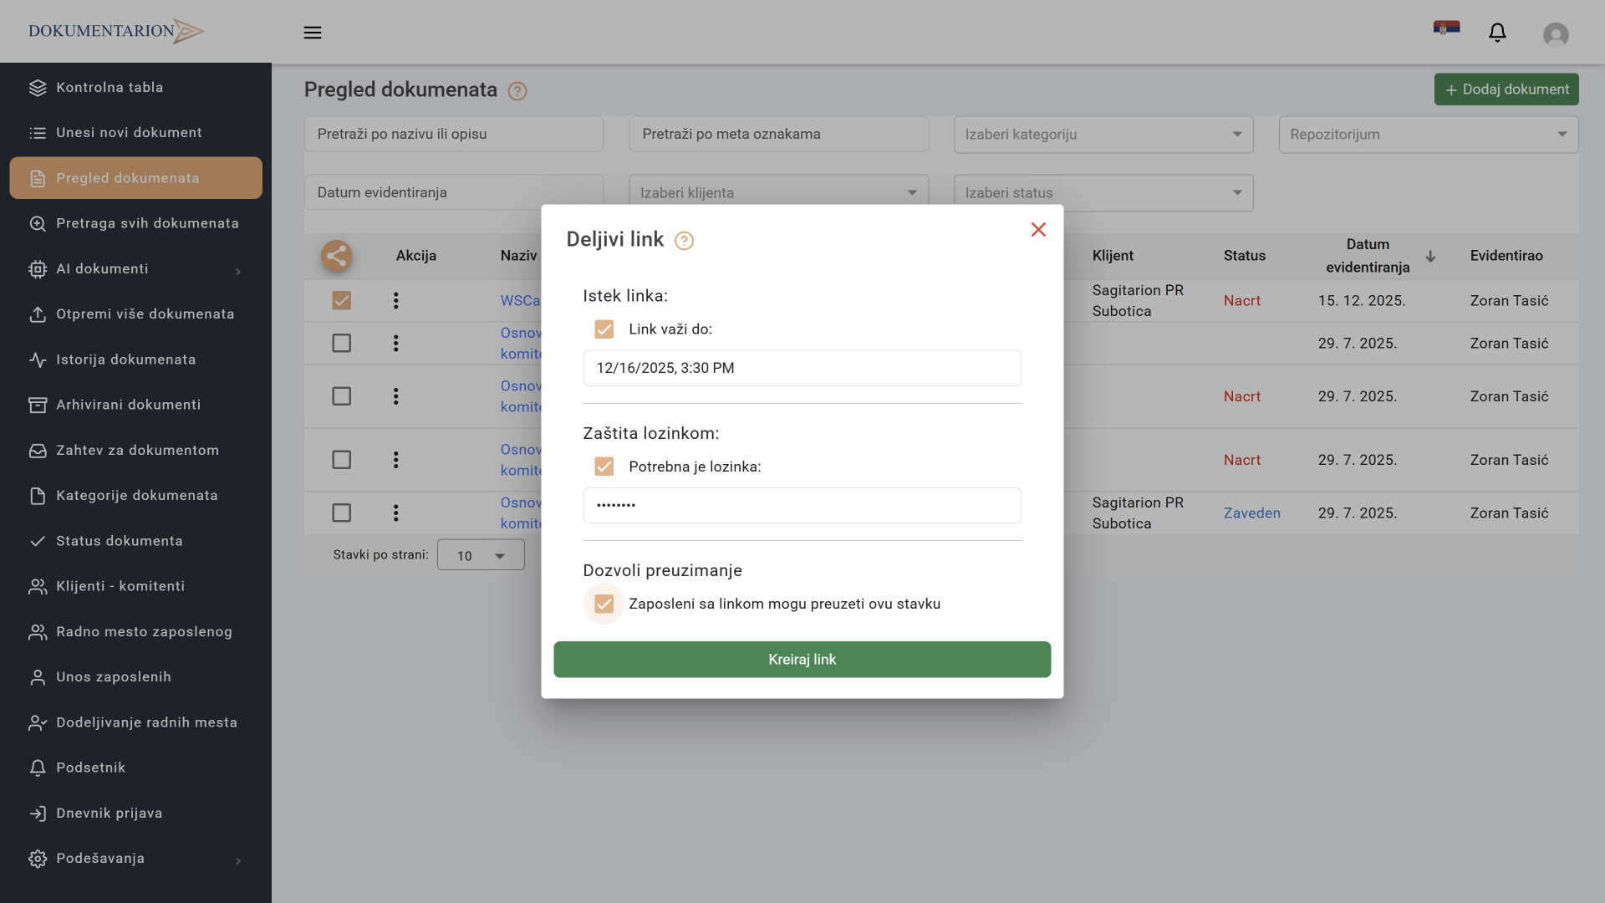
Task: Click help icon beside Pregled dokumenata
Action: pos(517,91)
